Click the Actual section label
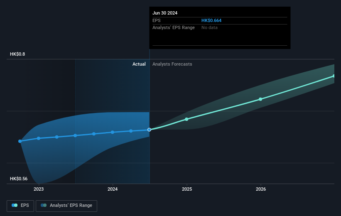The width and height of the screenshot is (341, 216). (x=139, y=64)
